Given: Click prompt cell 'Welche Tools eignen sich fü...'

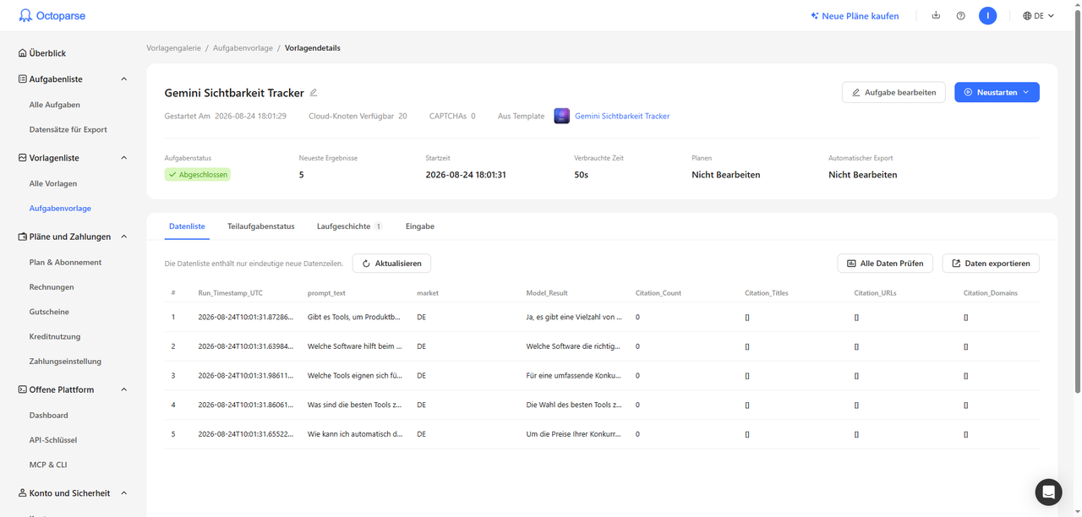Looking at the screenshot, I should pyautogui.click(x=354, y=376).
